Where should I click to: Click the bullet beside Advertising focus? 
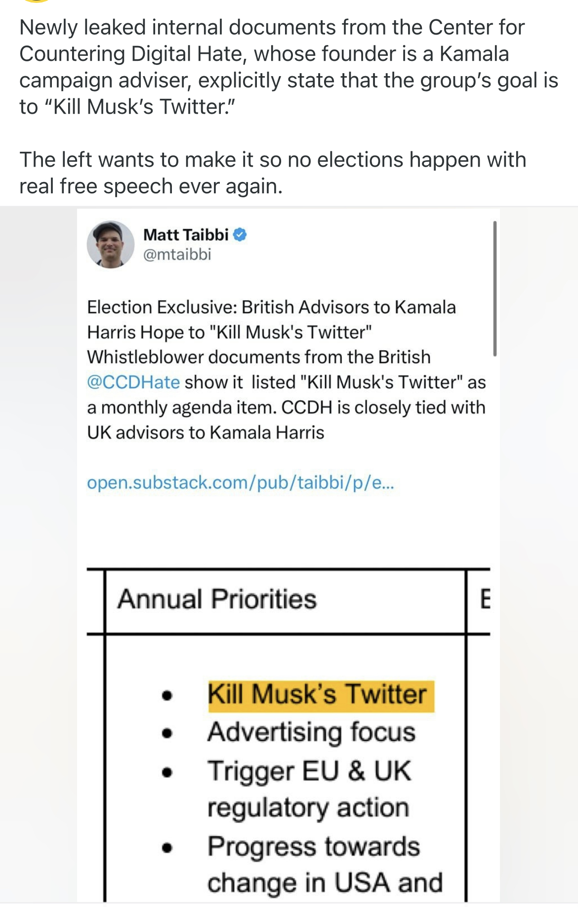click(x=167, y=733)
